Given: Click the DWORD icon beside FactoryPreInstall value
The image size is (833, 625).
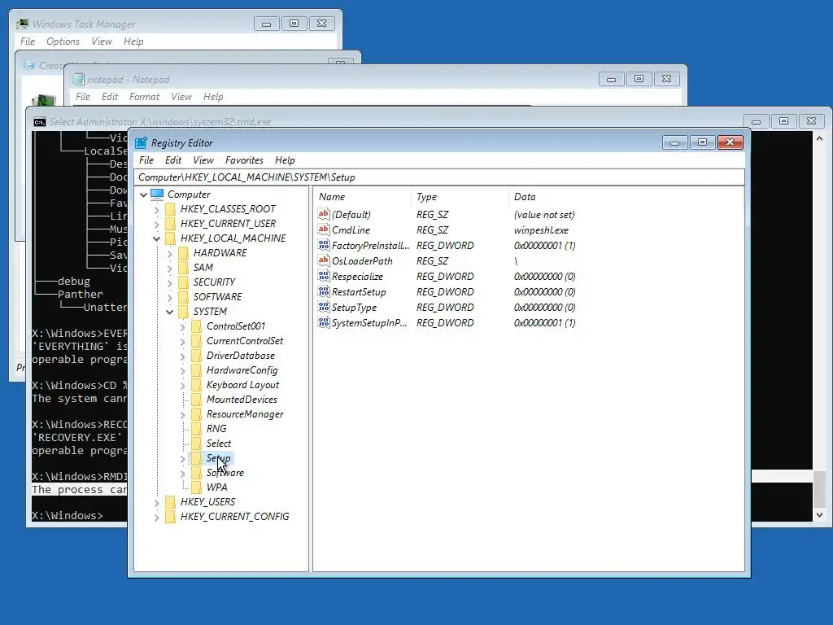Looking at the screenshot, I should pos(324,245).
